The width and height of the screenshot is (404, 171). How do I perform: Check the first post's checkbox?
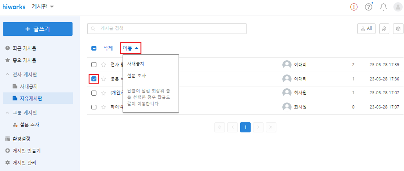pos(94,65)
